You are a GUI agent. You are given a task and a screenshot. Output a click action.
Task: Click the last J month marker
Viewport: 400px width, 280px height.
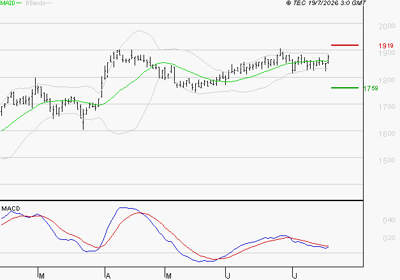click(295, 276)
